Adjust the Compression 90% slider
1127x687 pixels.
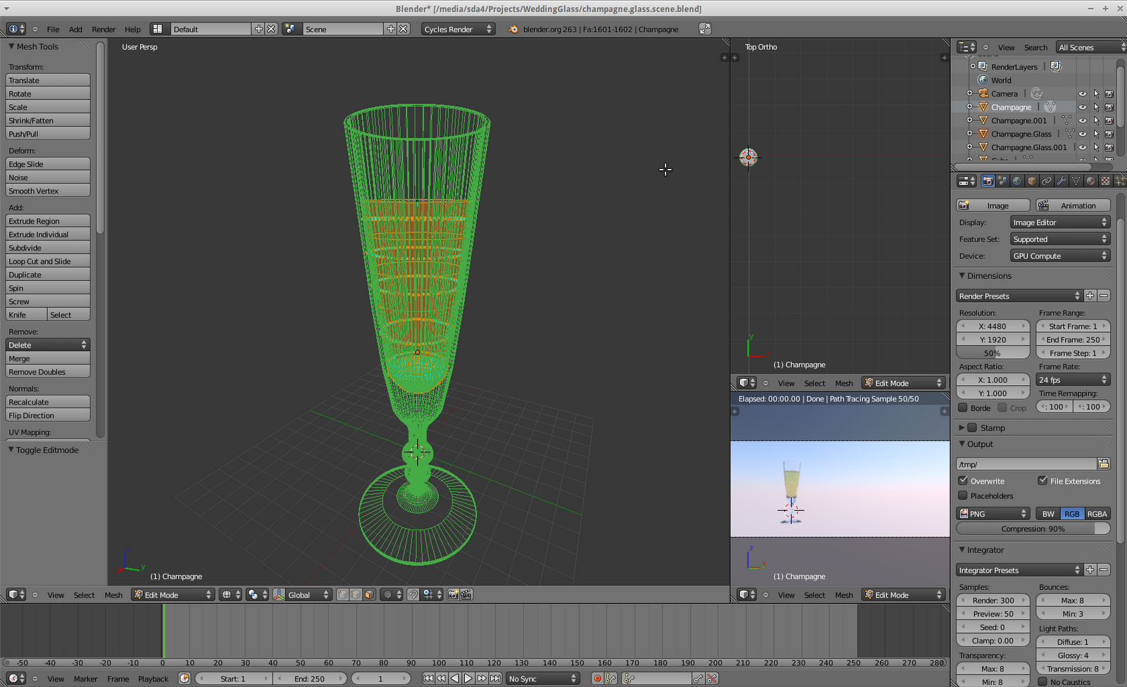pos(1033,529)
